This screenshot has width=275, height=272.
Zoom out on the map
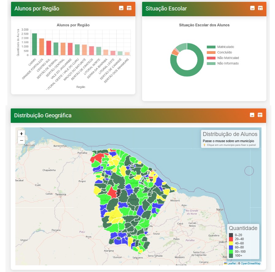click(x=21, y=141)
